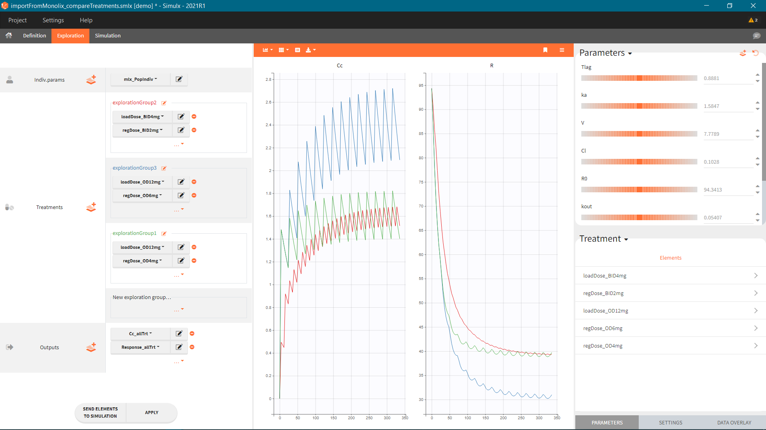Viewport: 766px width, 430px height.
Task: Rename explorationGroup3 with edit icon
Action: [164, 168]
